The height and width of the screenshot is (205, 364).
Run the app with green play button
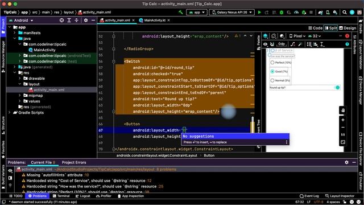point(259,13)
